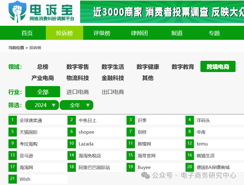Switch to the 报道 section
This screenshot has width=244, height=185.
177,33
